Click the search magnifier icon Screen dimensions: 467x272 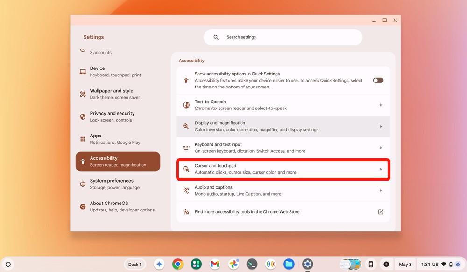coord(216,37)
